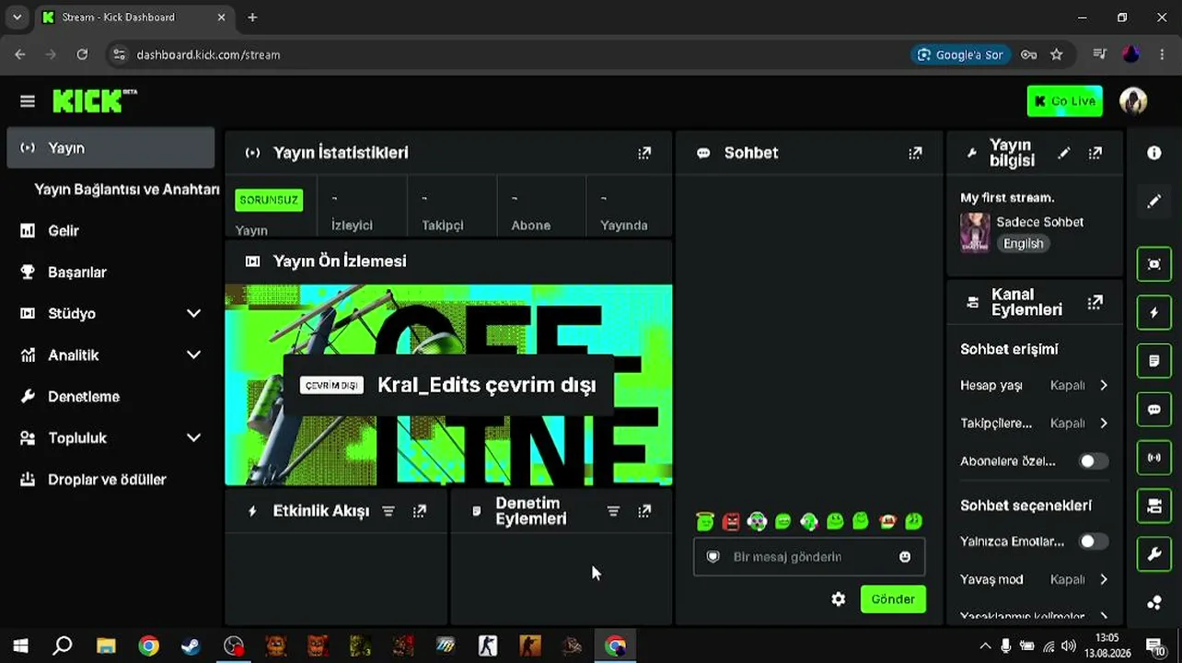Click the green Go Live button
Image resolution: width=1182 pixels, height=663 pixels.
1064,101
